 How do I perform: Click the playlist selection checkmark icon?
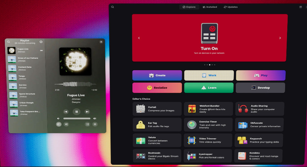[41, 42]
